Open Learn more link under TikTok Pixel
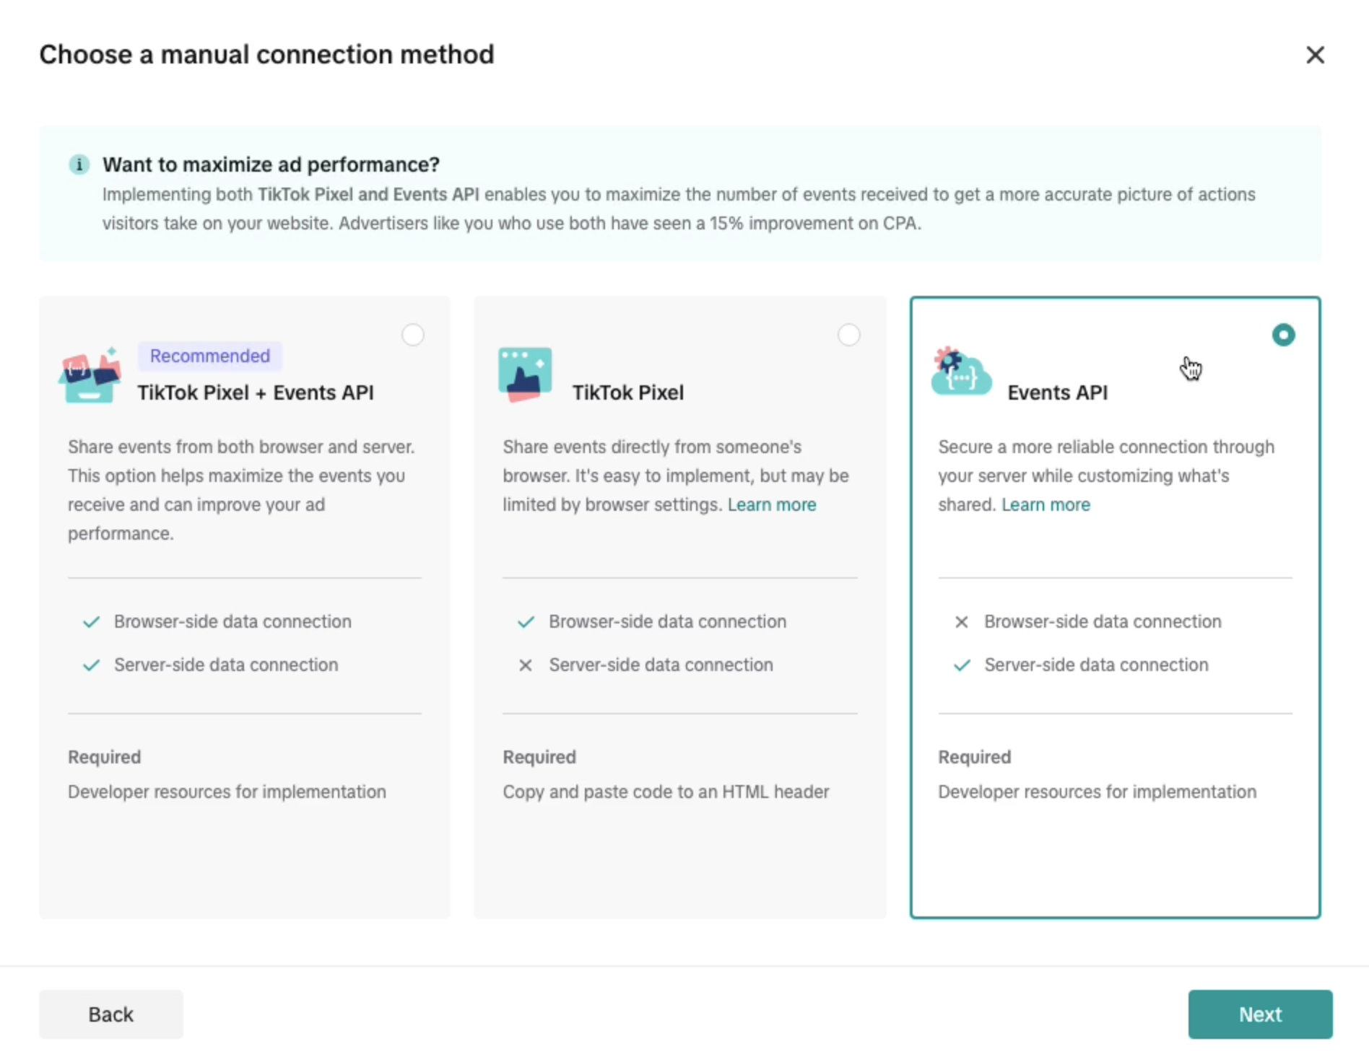1369x1052 pixels. tap(771, 505)
